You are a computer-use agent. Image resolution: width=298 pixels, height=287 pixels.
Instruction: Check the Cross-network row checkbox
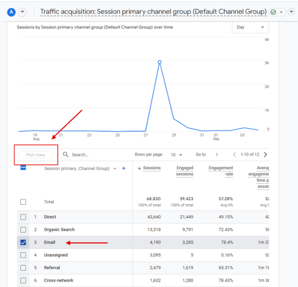(23, 280)
